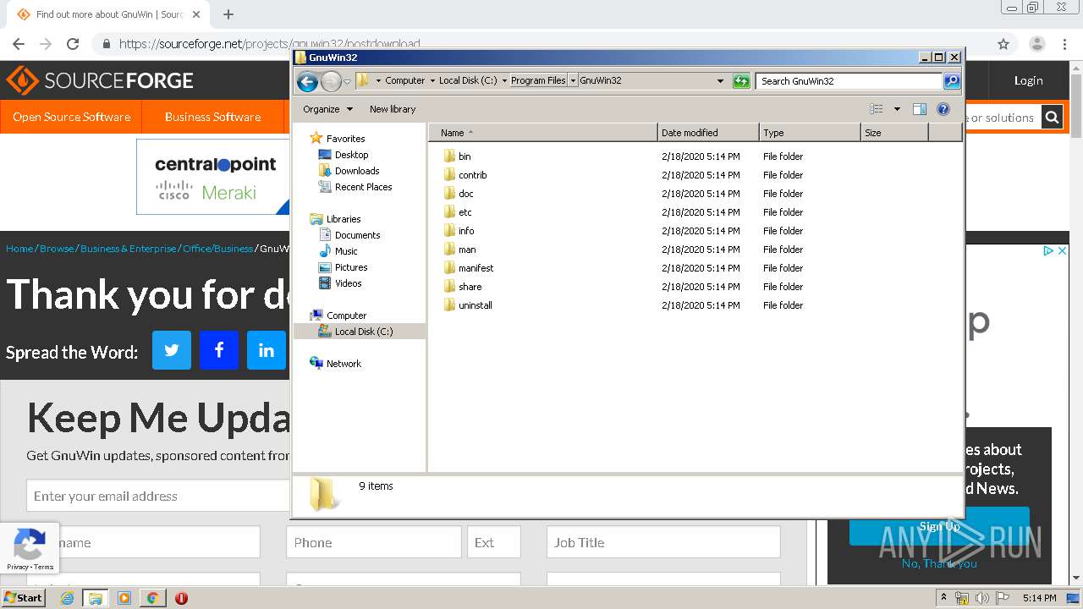This screenshot has height=609, width=1083.
Task: Reload the SourceForge page in Chrome
Action: point(73,44)
